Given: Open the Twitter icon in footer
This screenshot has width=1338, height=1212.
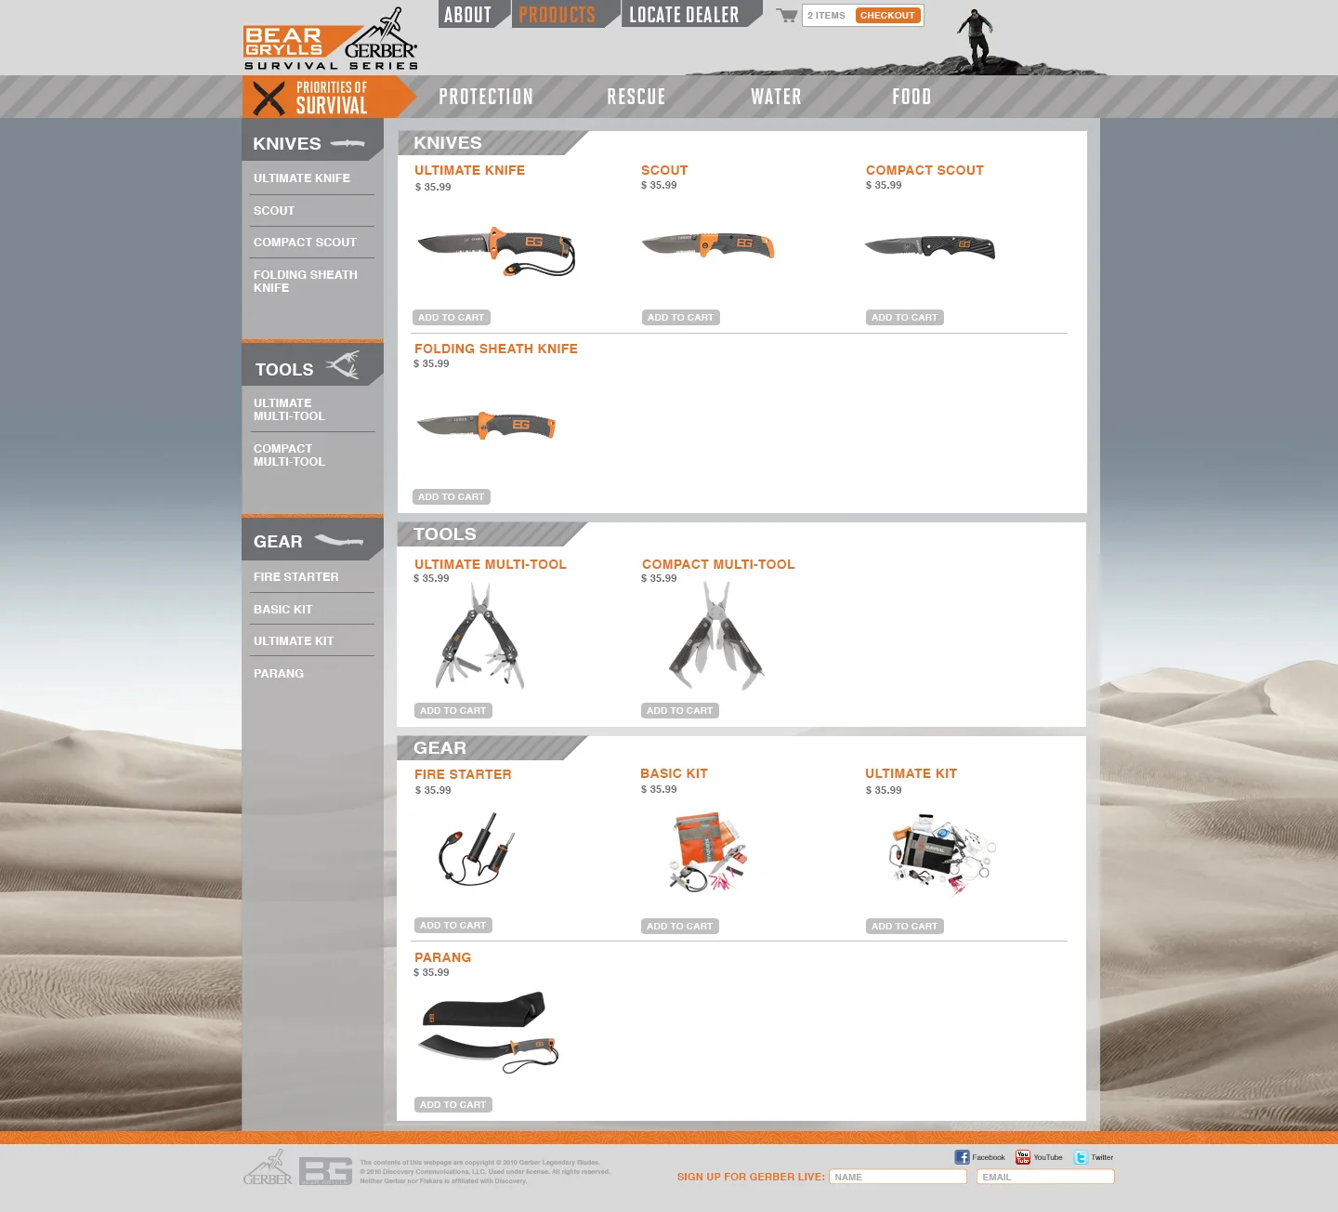Looking at the screenshot, I should [x=1081, y=1157].
